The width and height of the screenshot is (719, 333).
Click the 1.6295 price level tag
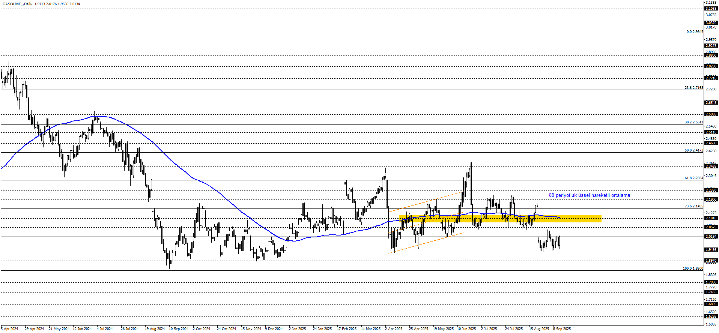click(x=711, y=316)
